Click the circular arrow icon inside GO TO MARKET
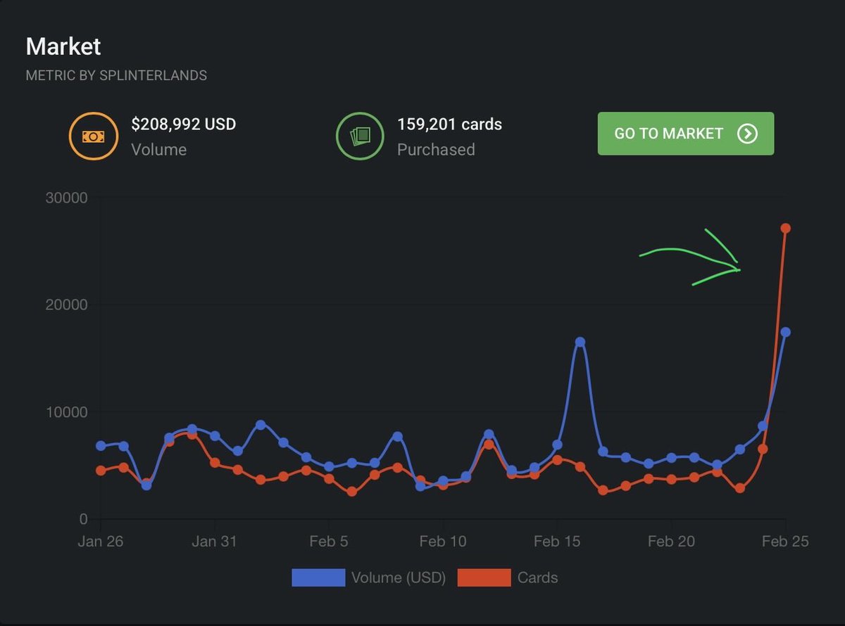Viewport: 845px width, 626px height. tap(749, 133)
